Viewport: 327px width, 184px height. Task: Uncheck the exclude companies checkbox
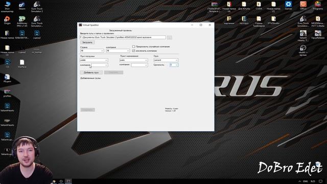pos(133,51)
